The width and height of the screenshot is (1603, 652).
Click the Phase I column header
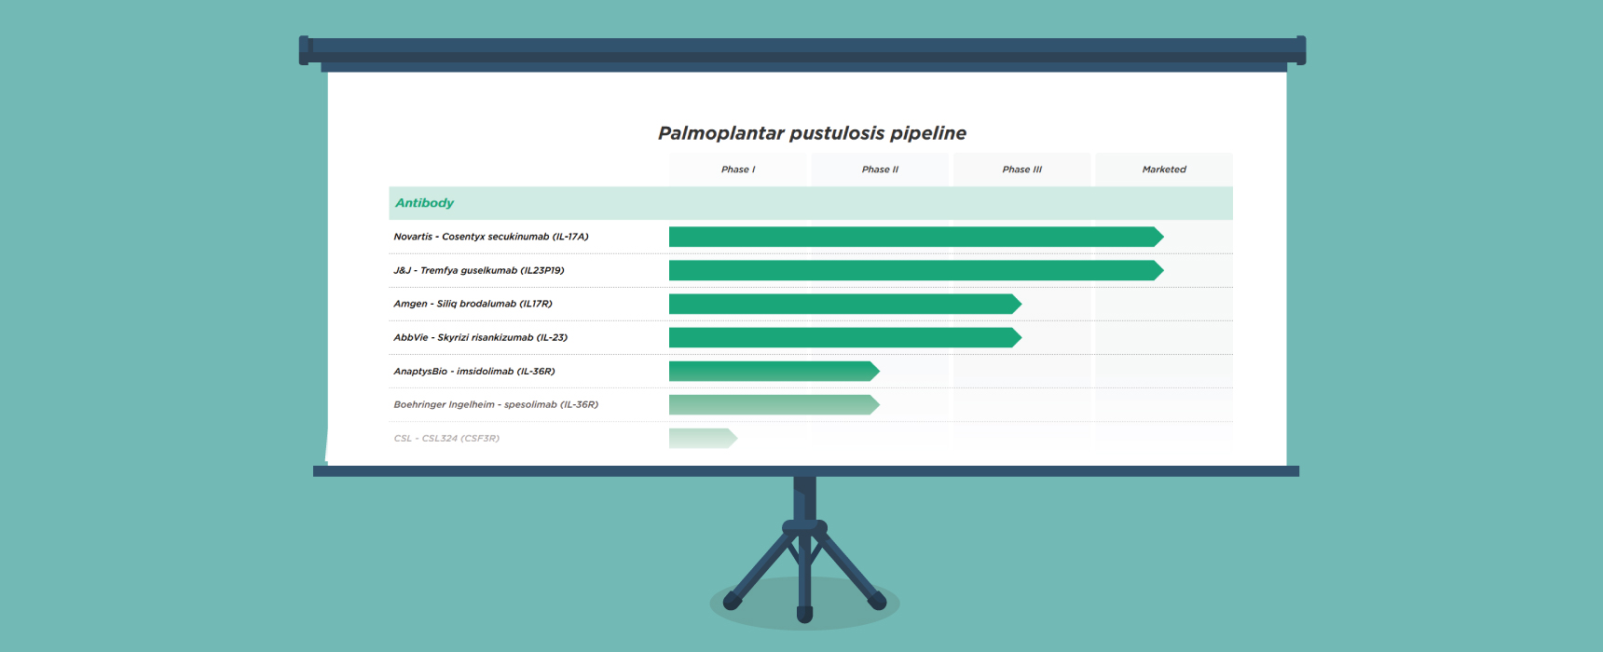coord(738,170)
